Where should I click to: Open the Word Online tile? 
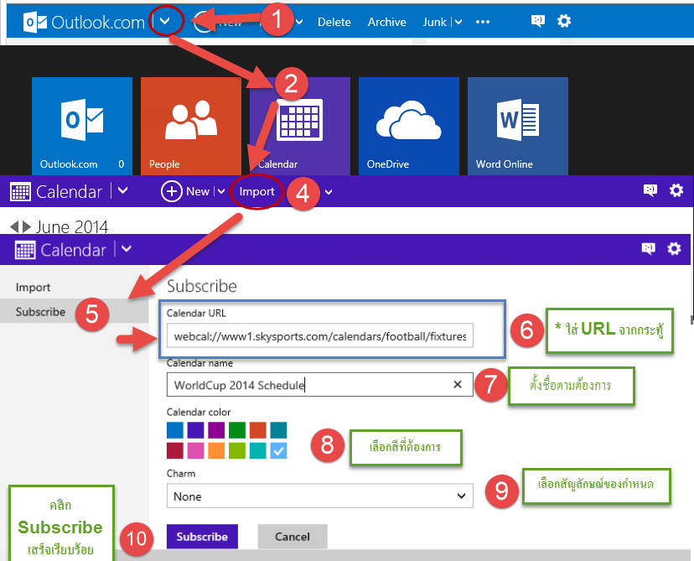pos(517,126)
